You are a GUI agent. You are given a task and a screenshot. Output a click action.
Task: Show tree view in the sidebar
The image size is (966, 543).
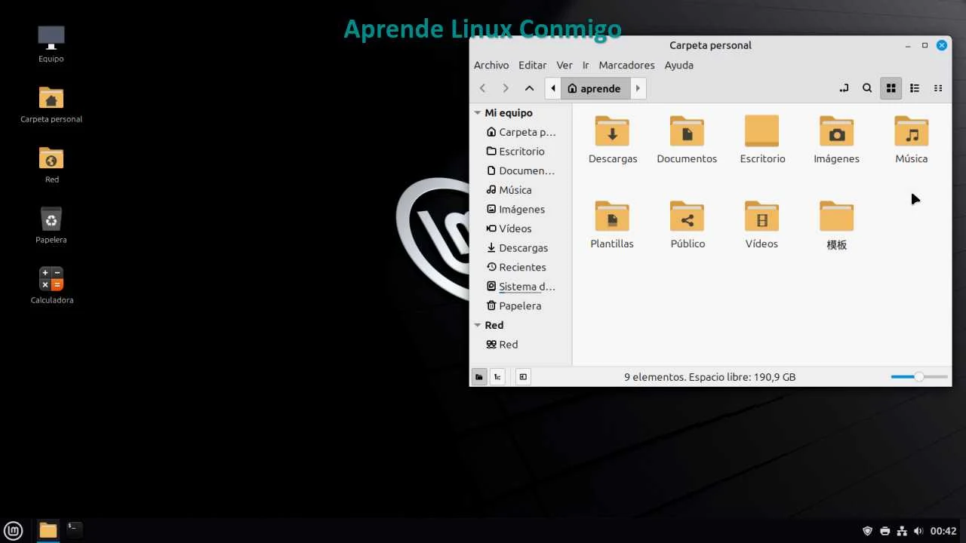(x=497, y=377)
